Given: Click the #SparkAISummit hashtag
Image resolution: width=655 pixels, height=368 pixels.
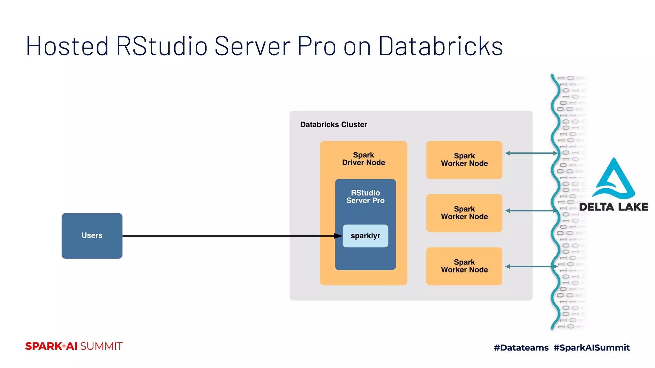Looking at the screenshot, I should [591, 348].
